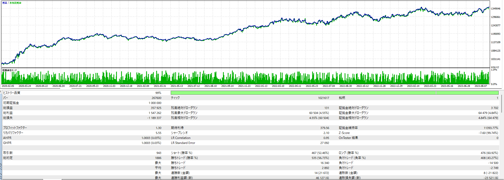Image resolution: width=504 pixels, height=180 pixels.
Task: Click the 1.30 profit factor value
Action: point(159,128)
